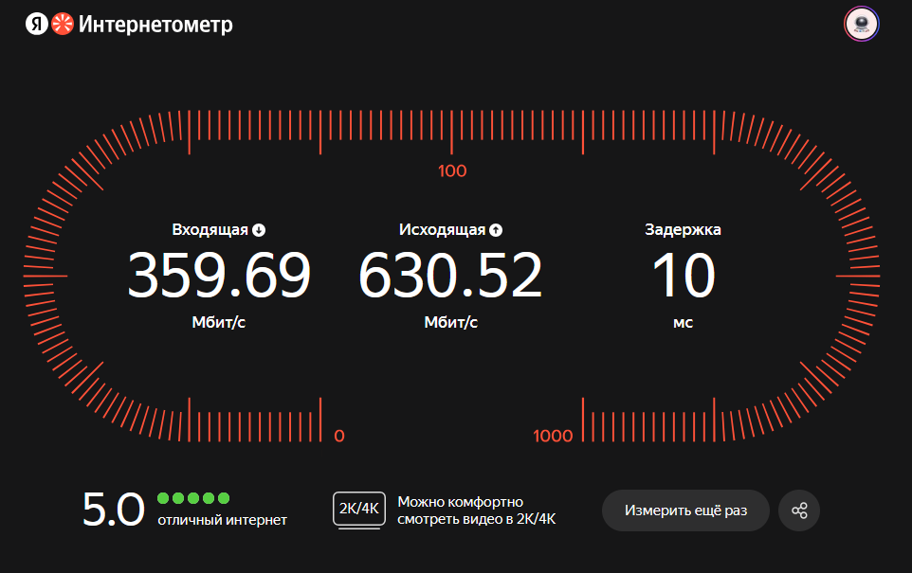The width and height of the screenshot is (912, 573).
Task: Click the gauge scale label 1000
Action: (x=553, y=436)
